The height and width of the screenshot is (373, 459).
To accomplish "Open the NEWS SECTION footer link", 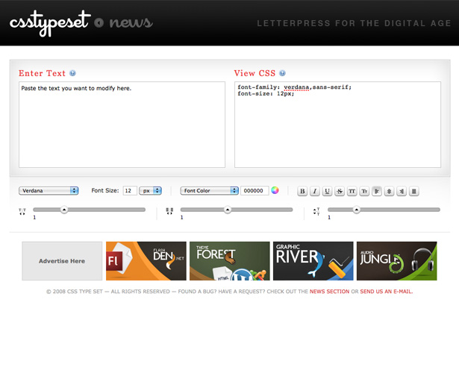I will (329, 292).
